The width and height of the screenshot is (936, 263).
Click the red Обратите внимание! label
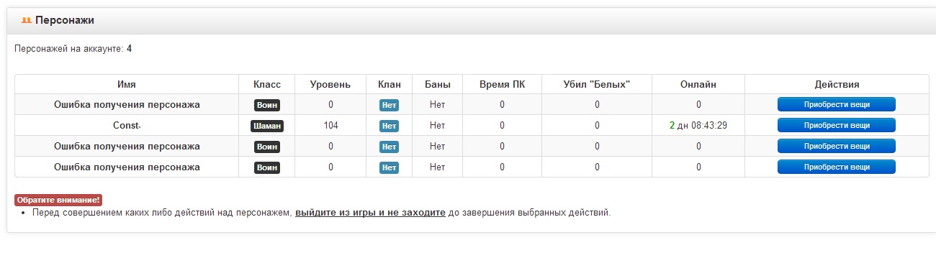[x=58, y=200]
